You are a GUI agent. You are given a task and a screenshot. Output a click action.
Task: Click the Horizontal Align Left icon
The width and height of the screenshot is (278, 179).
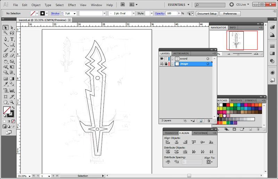[x=168, y=142]
